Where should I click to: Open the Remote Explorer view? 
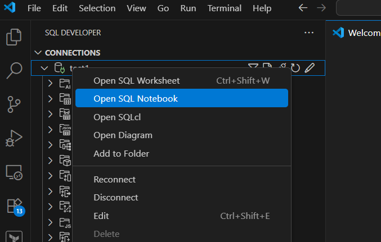click(14, 172)
